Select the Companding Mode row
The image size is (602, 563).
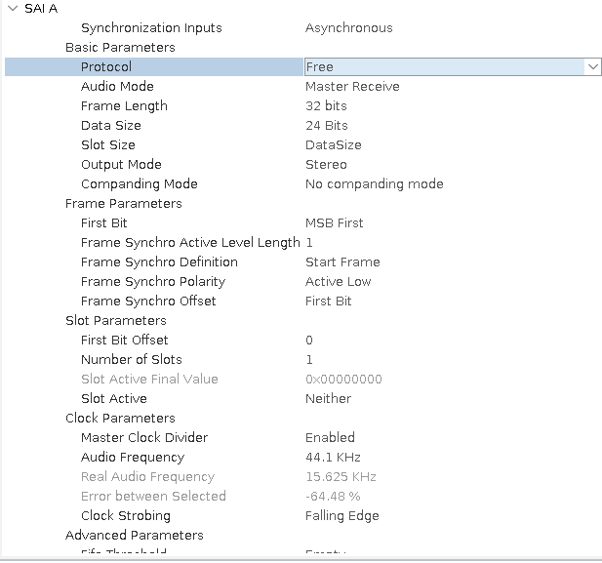pyautogui.click(x=140, y=184)
